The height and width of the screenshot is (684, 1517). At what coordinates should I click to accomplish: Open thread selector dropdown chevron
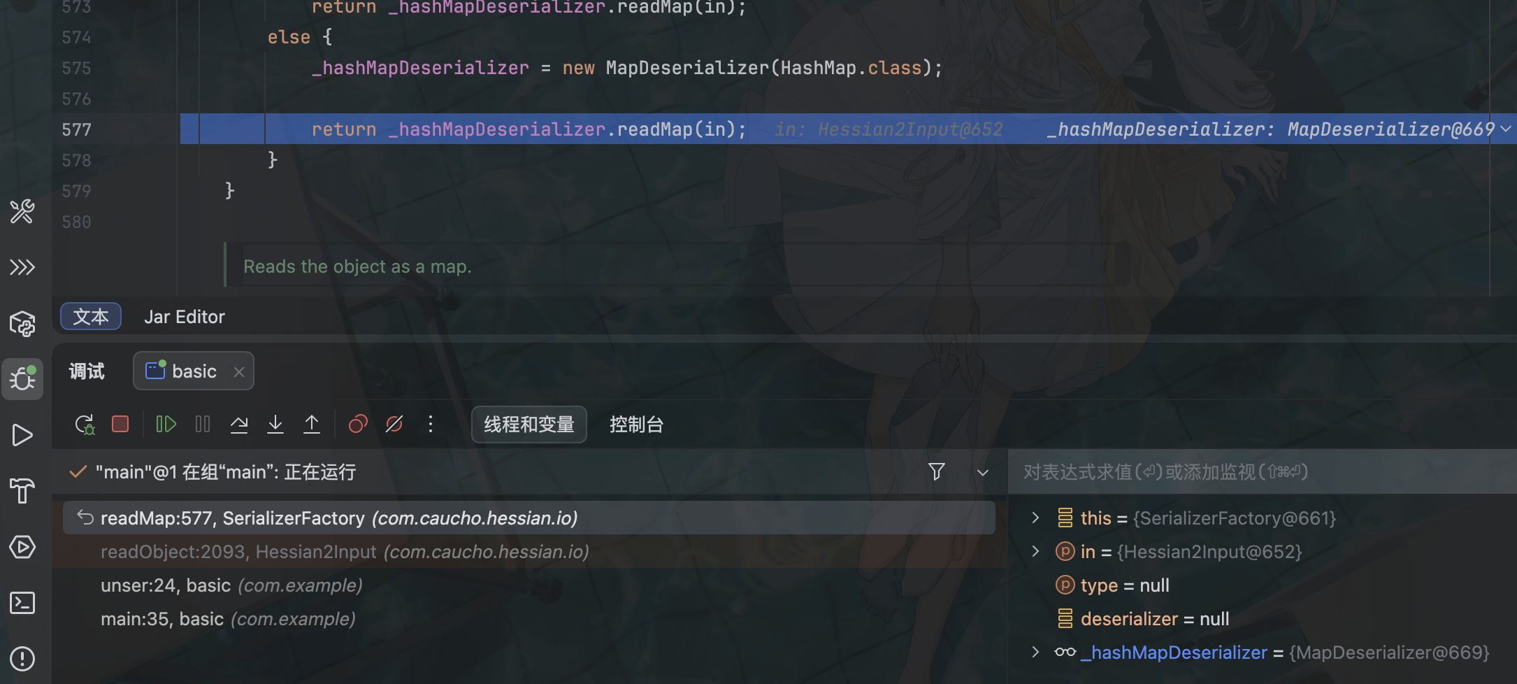tap(982, 473)
